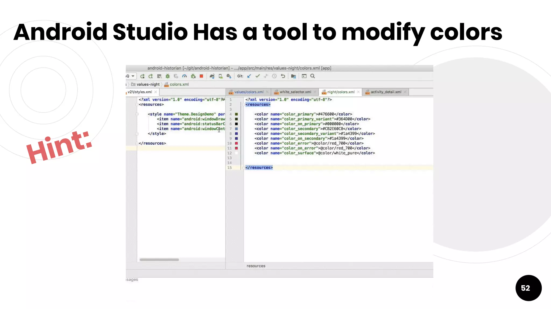Show Git history clock icon
Viewport: 551px width, 309px height.
click(274, 76)
